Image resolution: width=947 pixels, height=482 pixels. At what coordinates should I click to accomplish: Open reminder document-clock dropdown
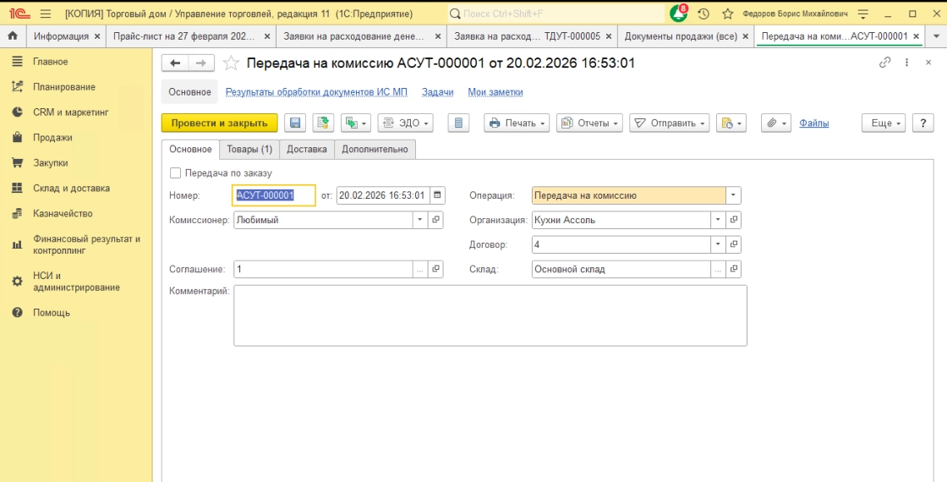coord(731,123)
